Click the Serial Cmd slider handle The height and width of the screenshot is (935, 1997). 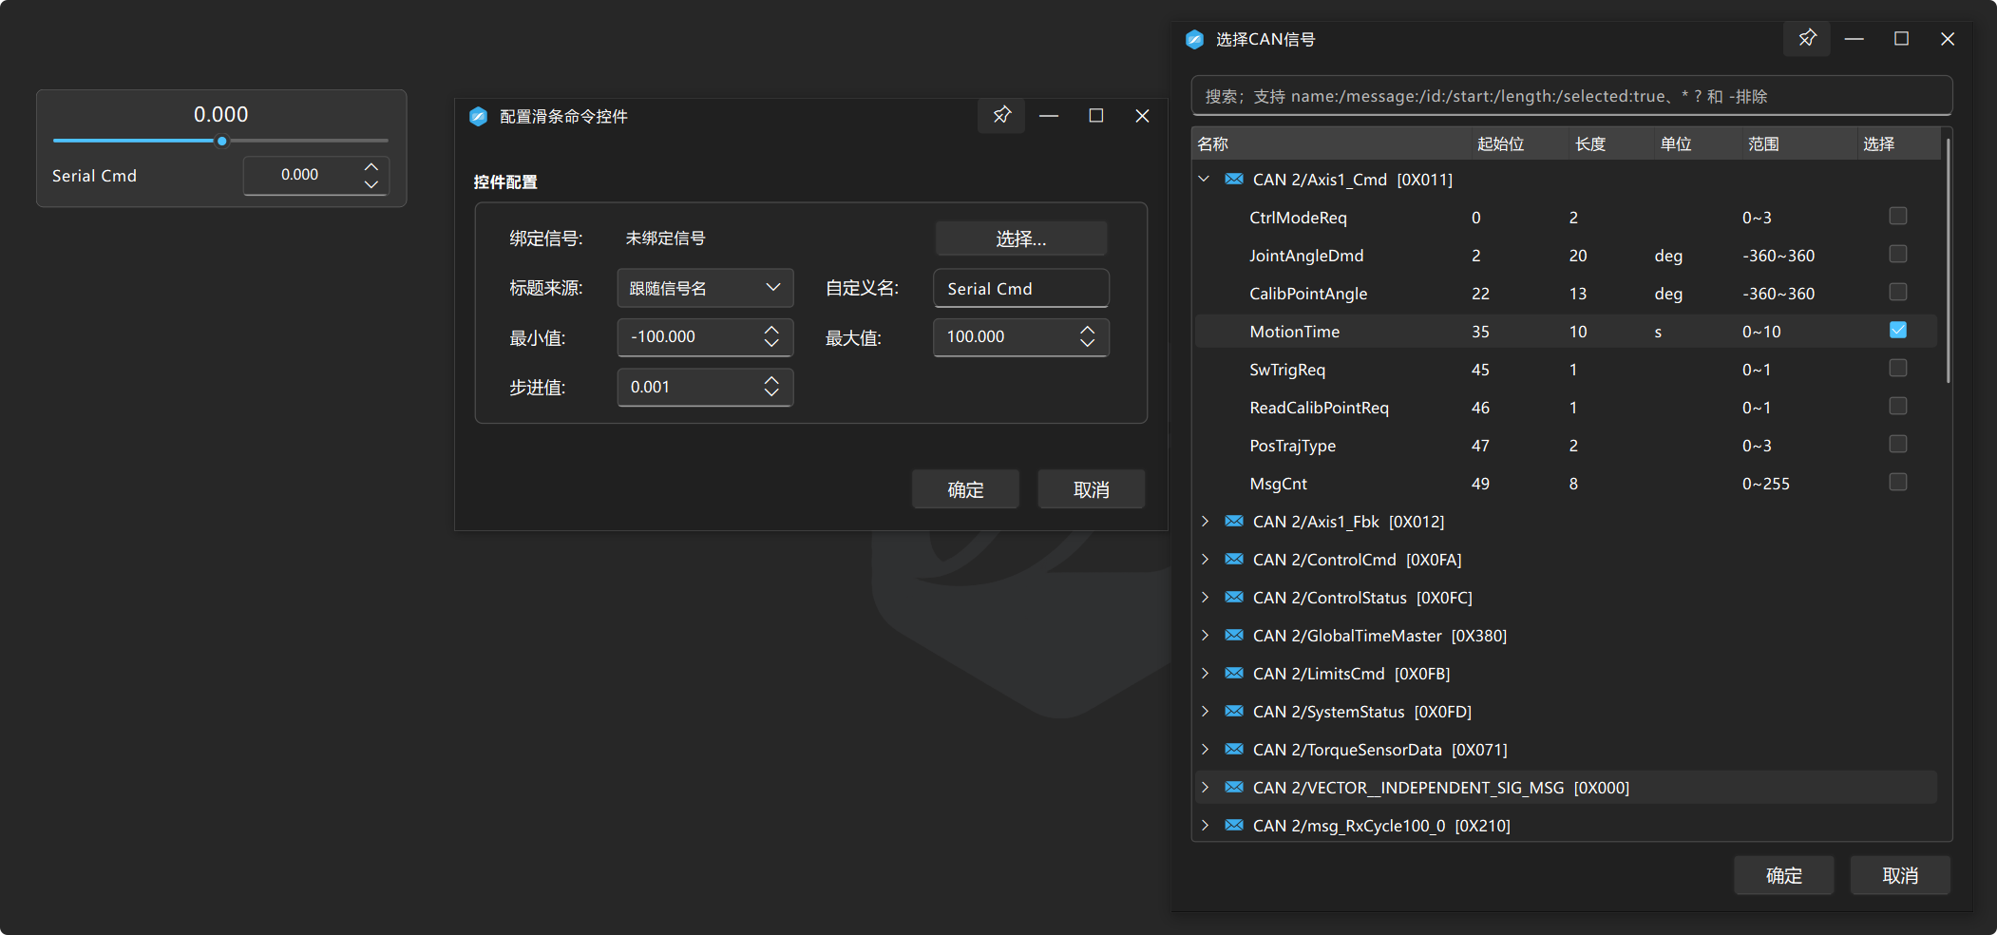tap(221, 141)
